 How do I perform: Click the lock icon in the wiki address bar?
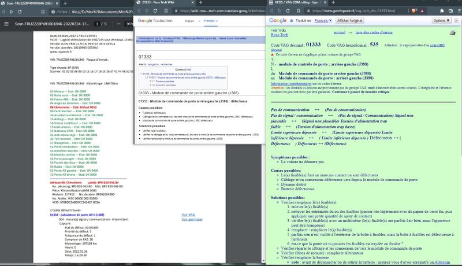pyautogui.click(x=176, y=11)
